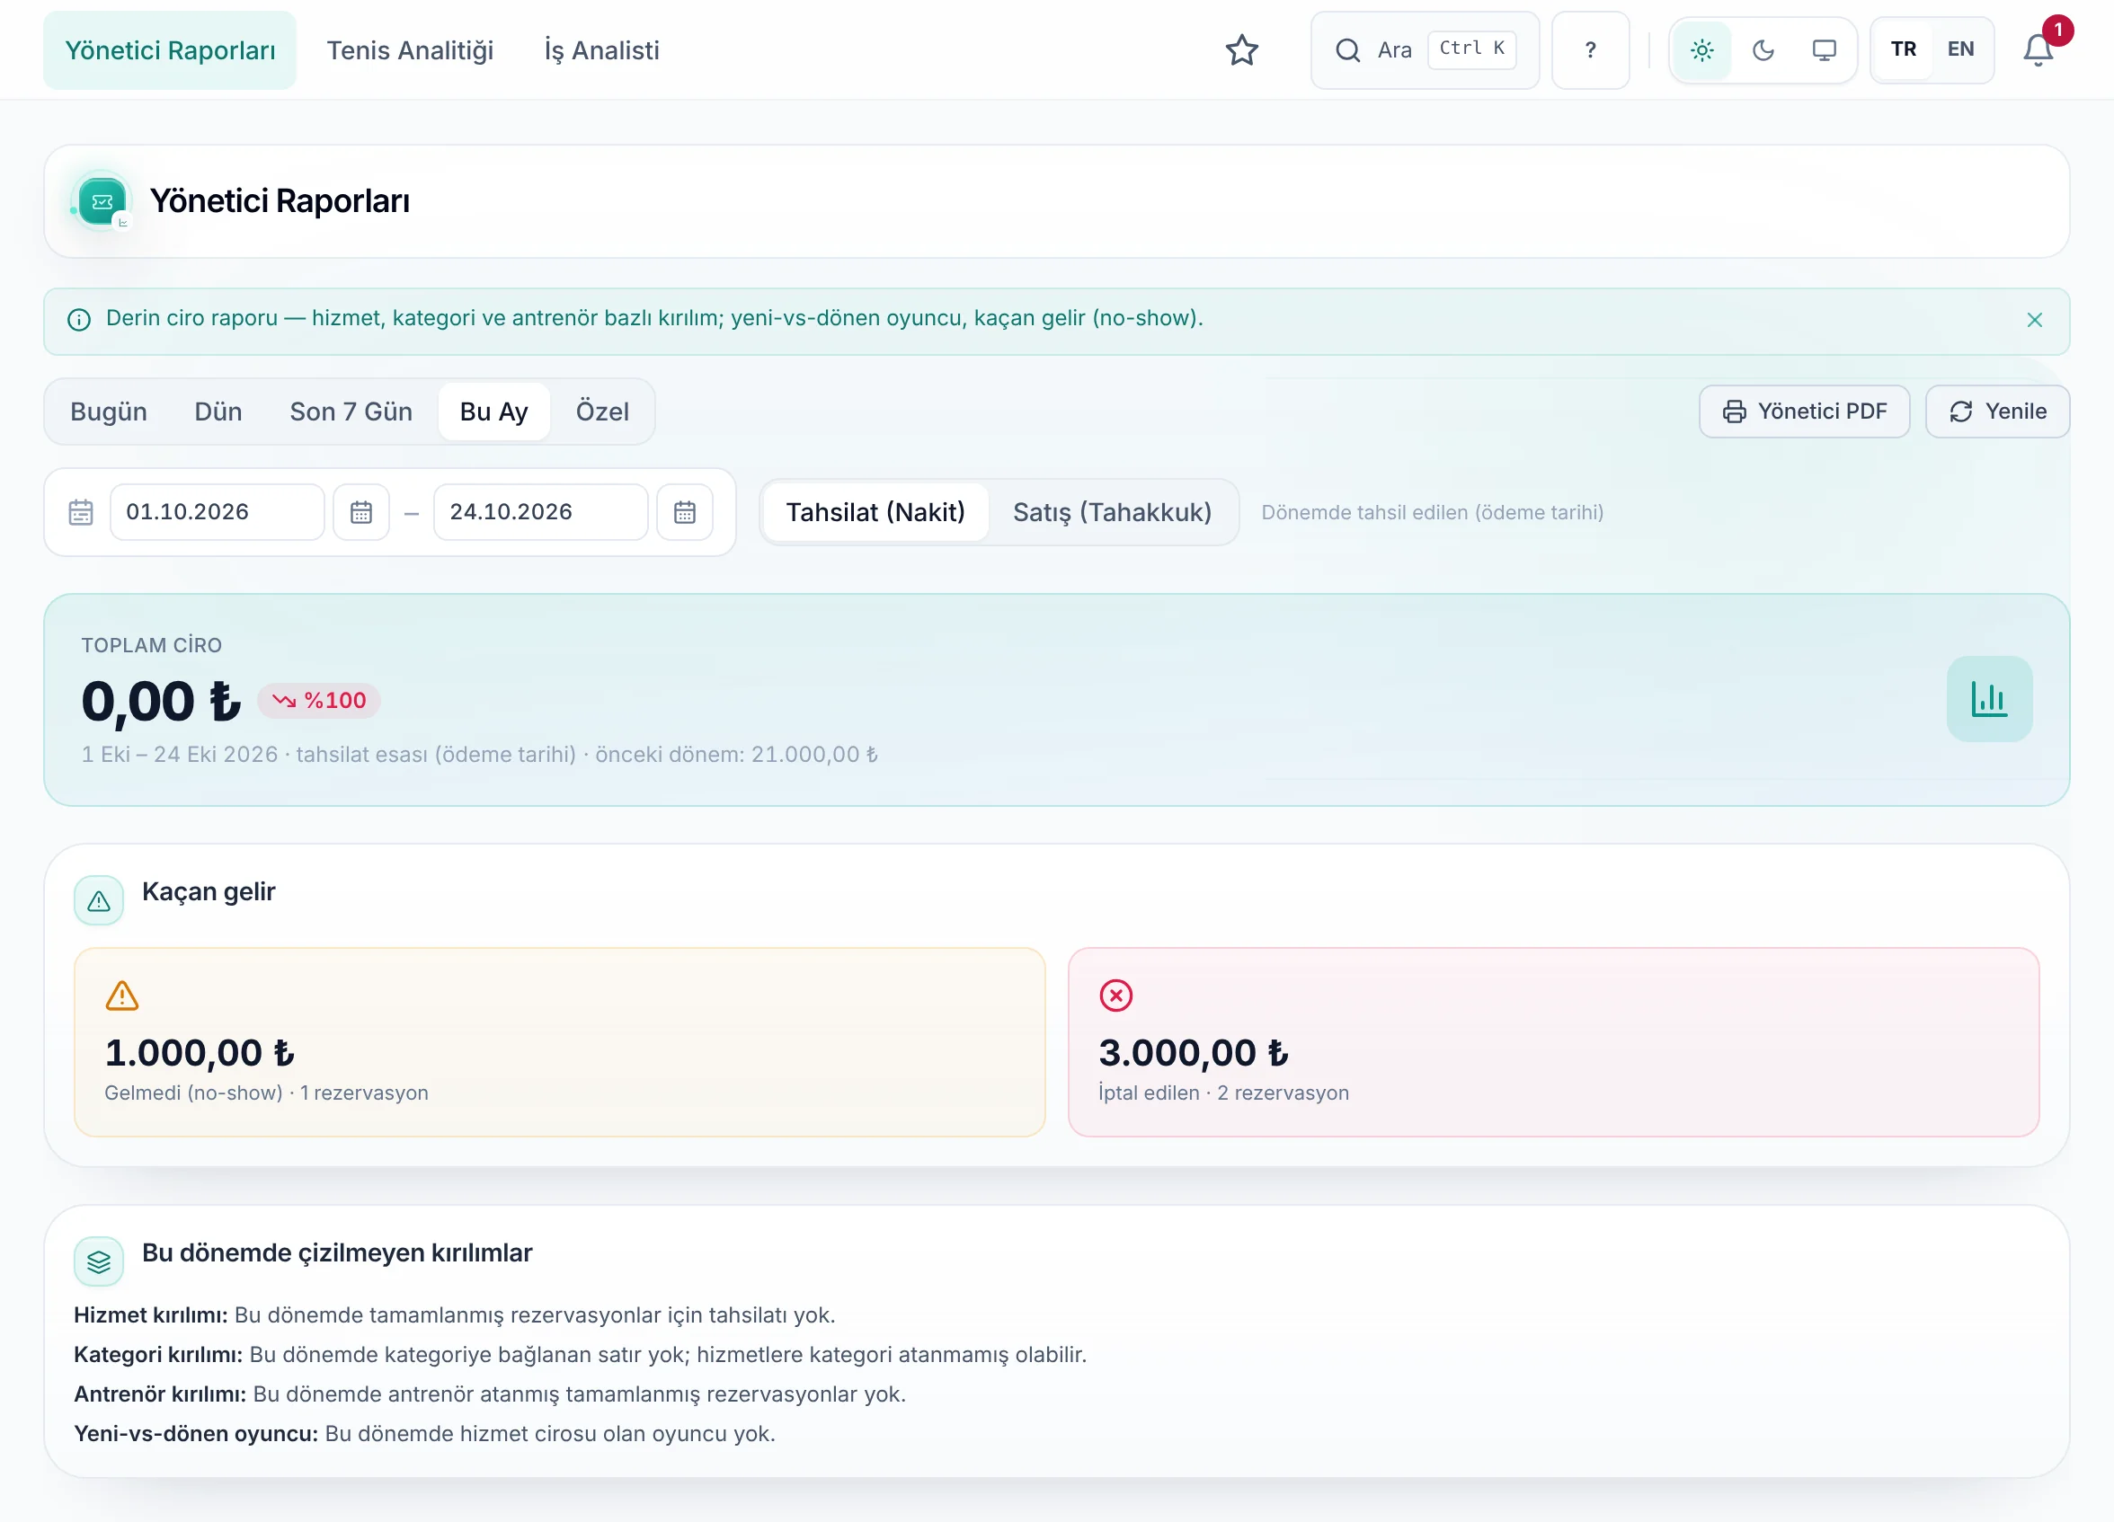Click the Ctrl K shortcut badge
Image resolution: width=2114 pixels, height=1522 pixels.
(1471, 49)
